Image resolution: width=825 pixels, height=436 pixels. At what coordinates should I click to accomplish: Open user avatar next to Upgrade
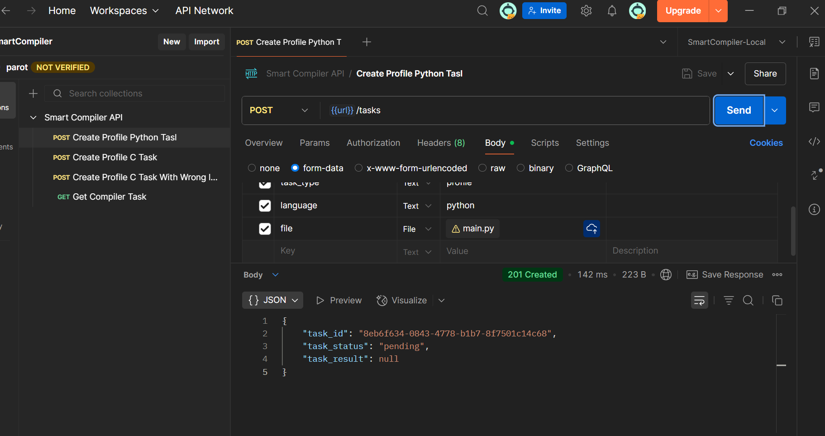[637, 10]
